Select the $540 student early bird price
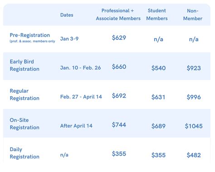 [158, 68]
